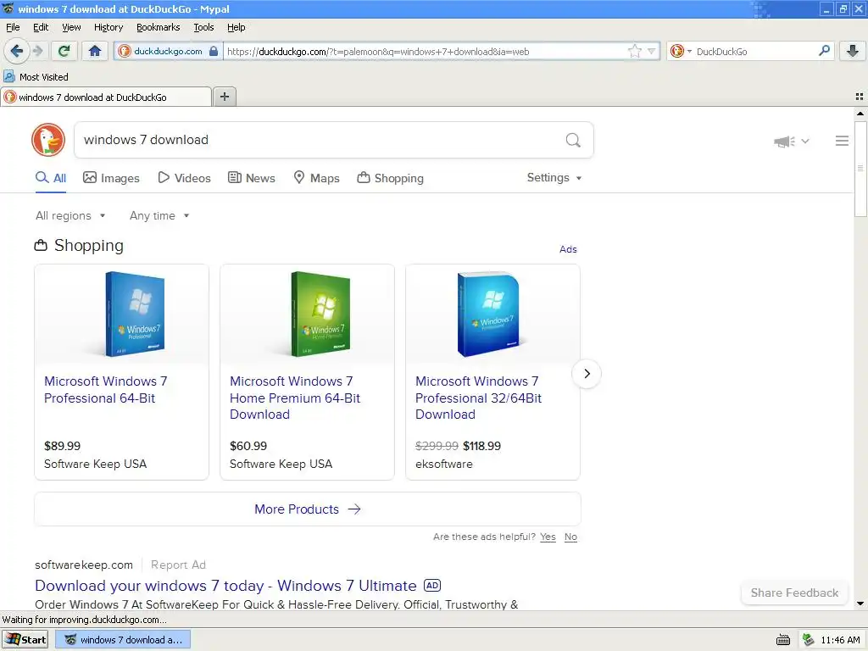Viewport: 868px width, 651px height.
Task: Click the network tray icon
Action: click(808, 640)
